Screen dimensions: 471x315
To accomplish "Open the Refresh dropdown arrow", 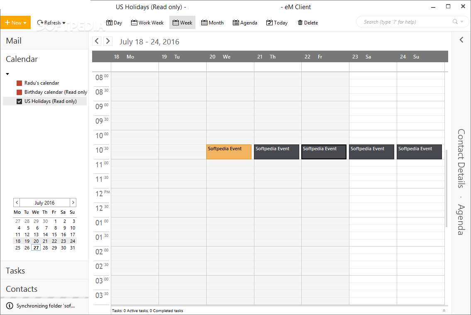I will pos(63,23).
